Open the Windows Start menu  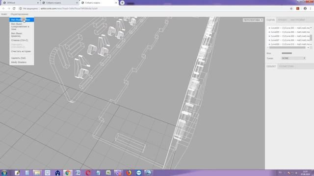point(4,173)
